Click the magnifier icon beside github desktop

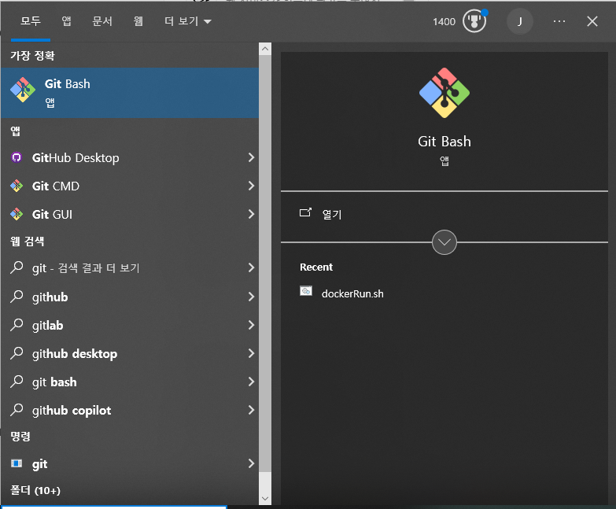(x=17, y=353)
